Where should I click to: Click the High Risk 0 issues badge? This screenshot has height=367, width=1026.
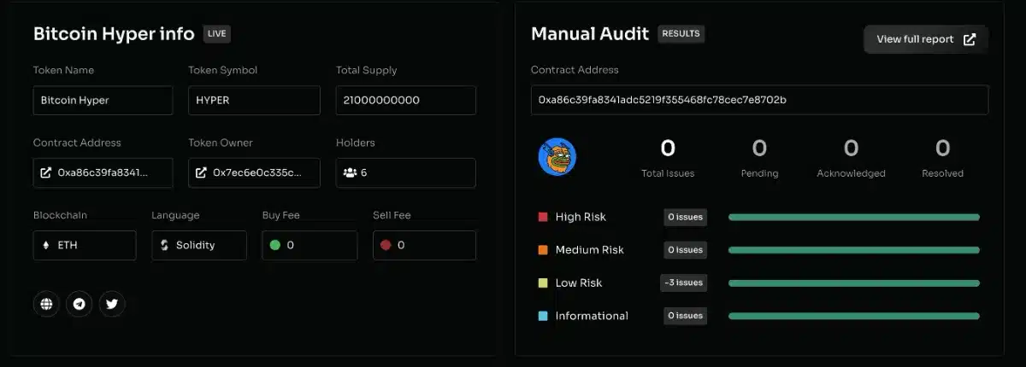(685, 217)
